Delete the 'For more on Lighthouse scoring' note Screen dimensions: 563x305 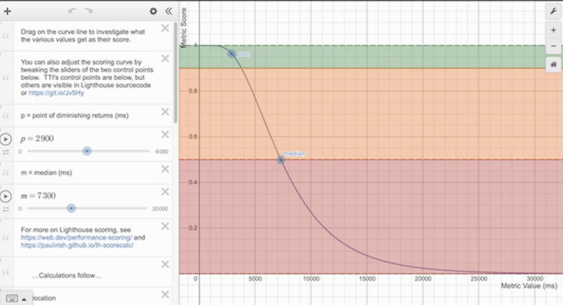pyautogui.click(x=165, y=226)
